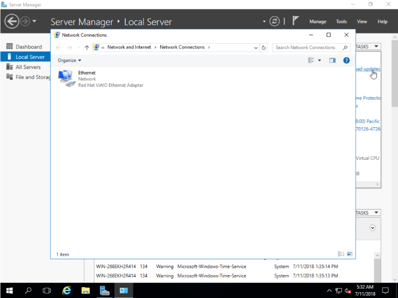The width and height of the screenshot is (398, 298).
Task: Expand the circled chevron under the lower TASKS
Action: coord(372,228)
